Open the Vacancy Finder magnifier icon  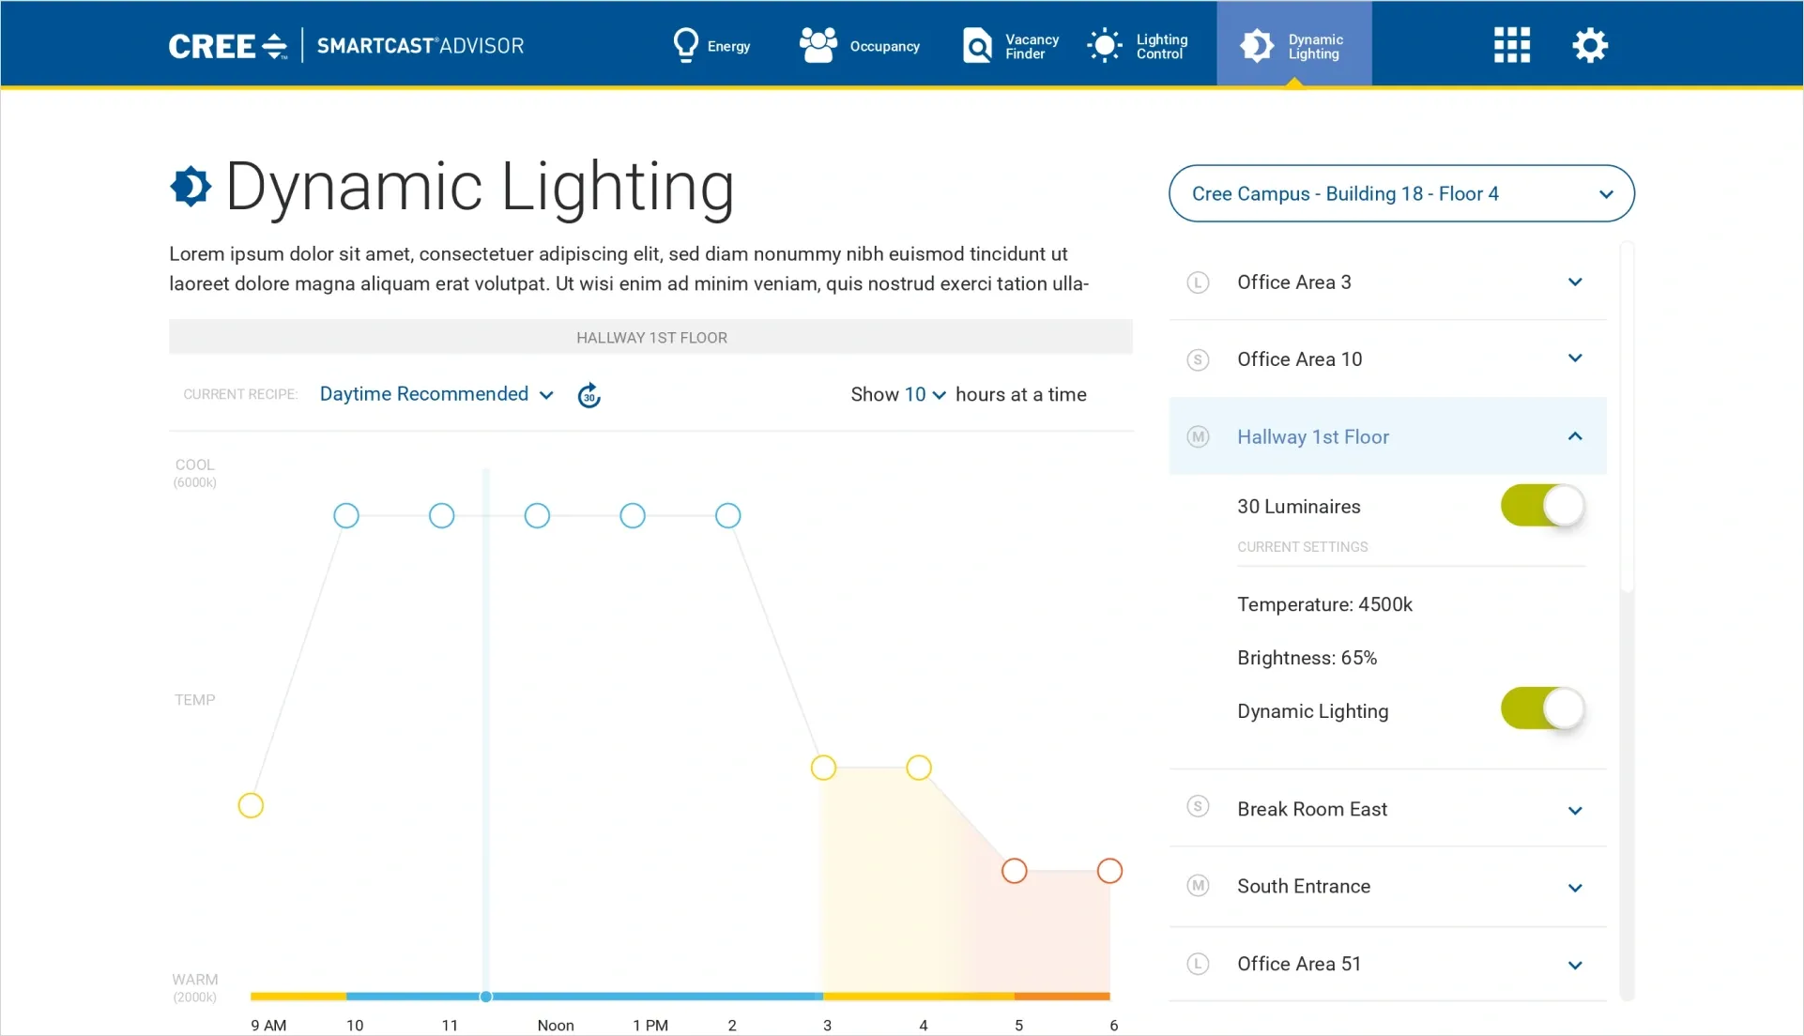976,44
